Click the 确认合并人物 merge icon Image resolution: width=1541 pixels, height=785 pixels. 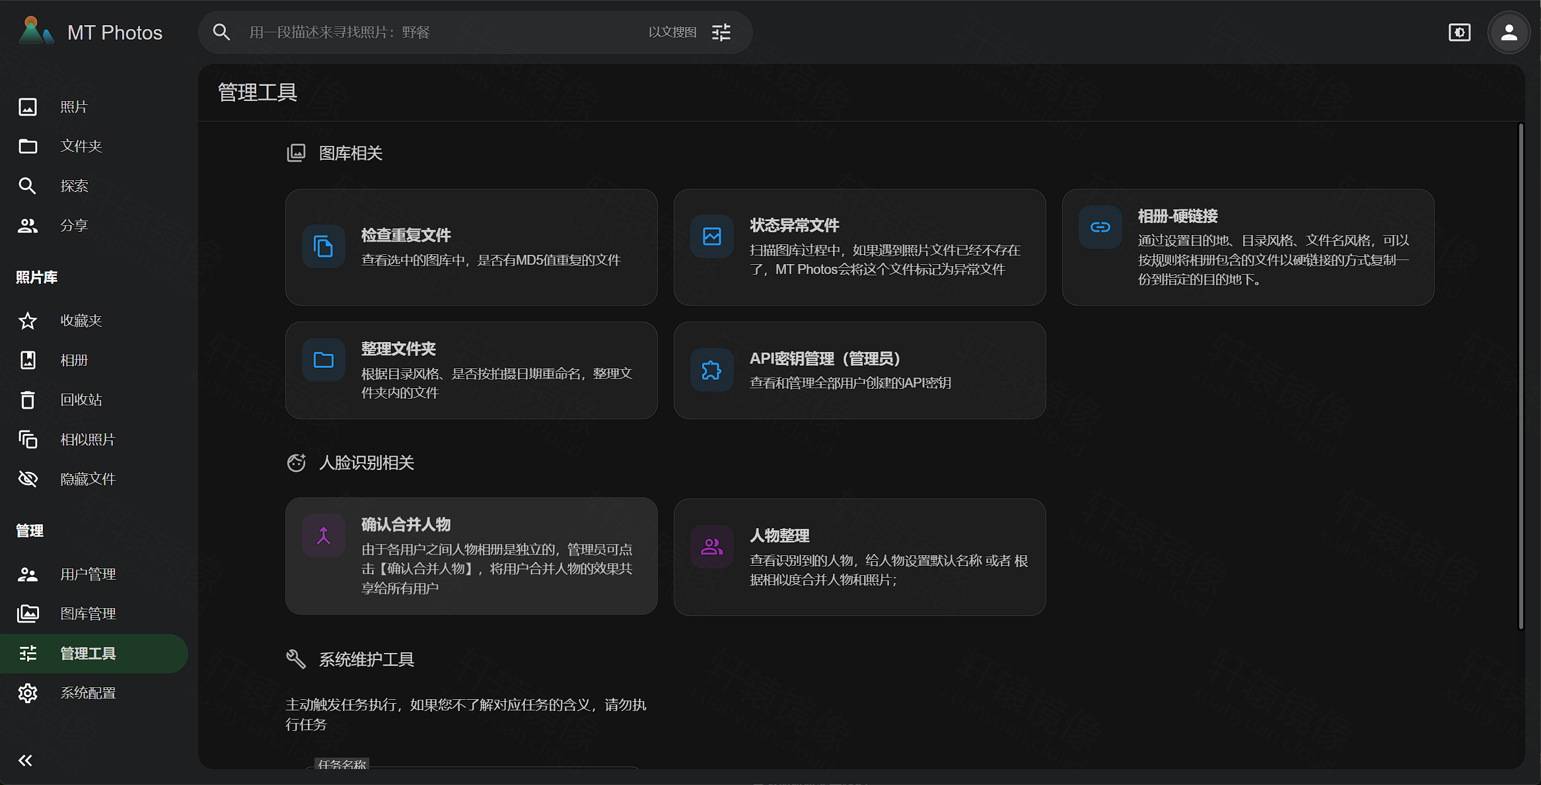(x=324, y=535)
